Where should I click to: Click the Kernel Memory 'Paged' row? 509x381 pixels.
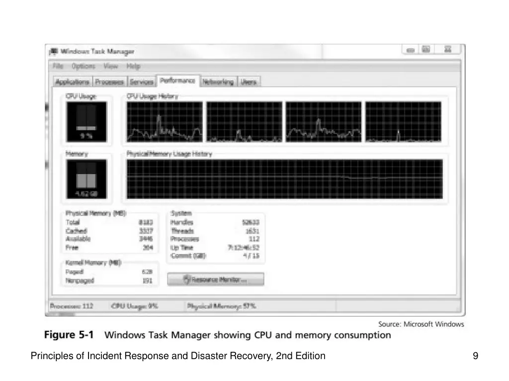pos(109,272)
